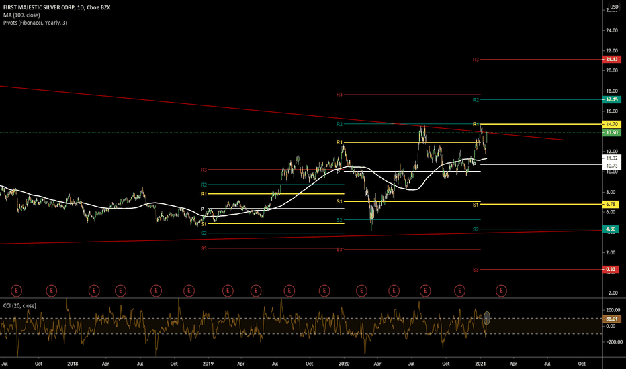Screen dimensions: 626x369
Task: Click the 18.00 price axis tick
Action: point(612,91)
